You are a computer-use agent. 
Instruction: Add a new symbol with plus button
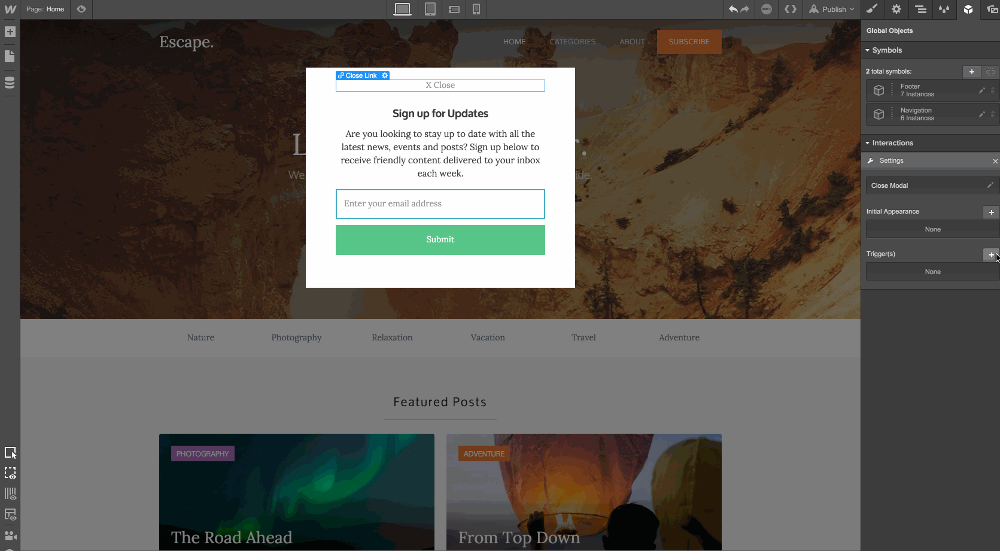tap(972, 72)
